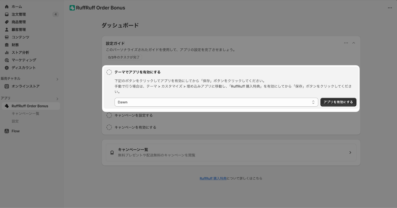The image size is (397, 208).
Task: Open the three-dot menu at top right
Action: coord(390,8)
